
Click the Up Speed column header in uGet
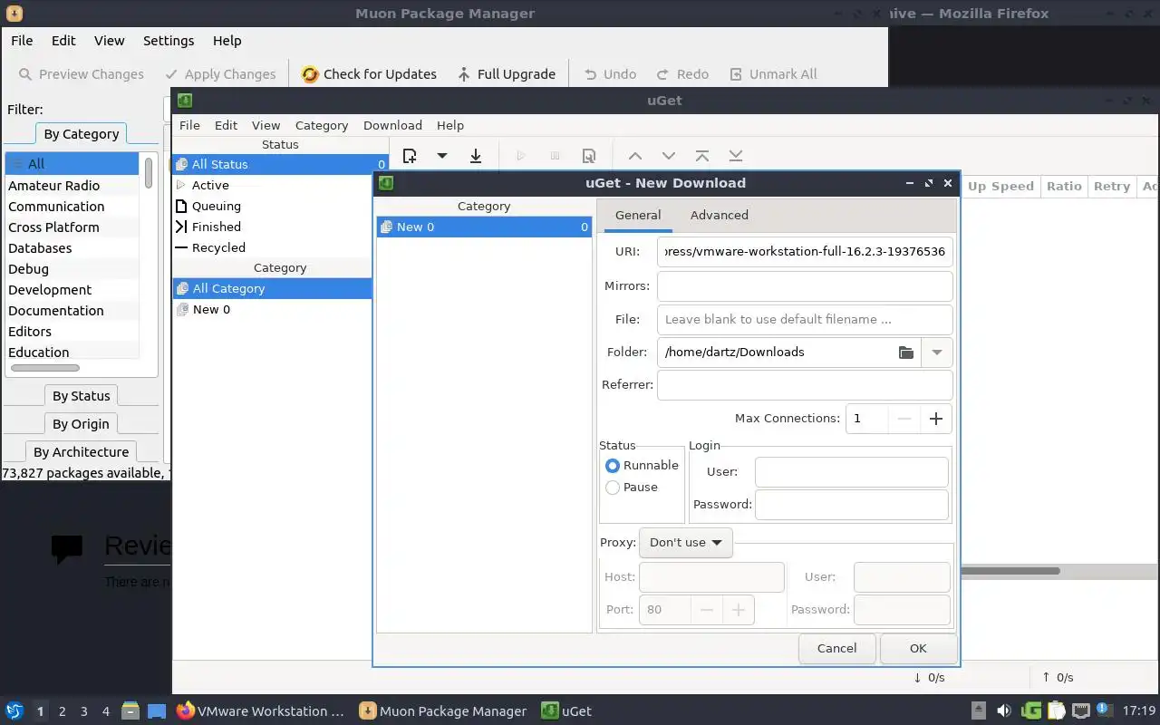1000,186
